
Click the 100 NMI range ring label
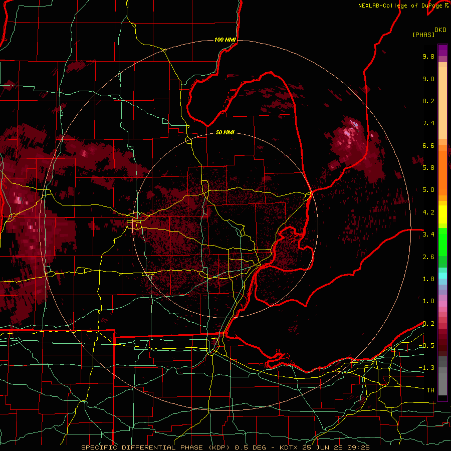pyautogui.click(x=225, y=40)
